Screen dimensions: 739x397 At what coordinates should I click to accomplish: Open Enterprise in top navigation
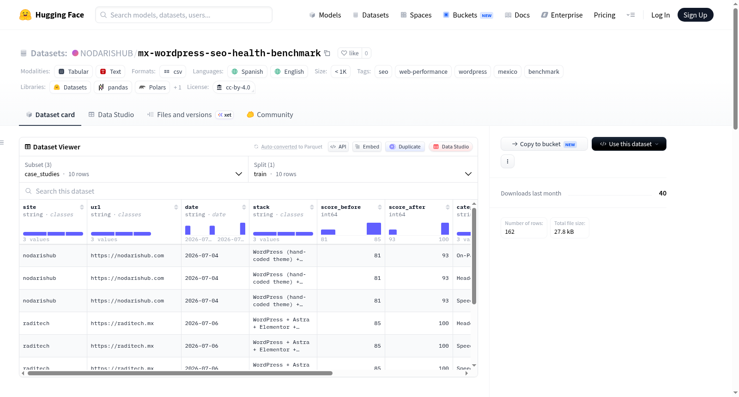click(x=562, y=15)
